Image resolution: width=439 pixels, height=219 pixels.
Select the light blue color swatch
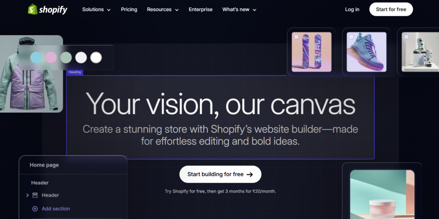[36, 58]
